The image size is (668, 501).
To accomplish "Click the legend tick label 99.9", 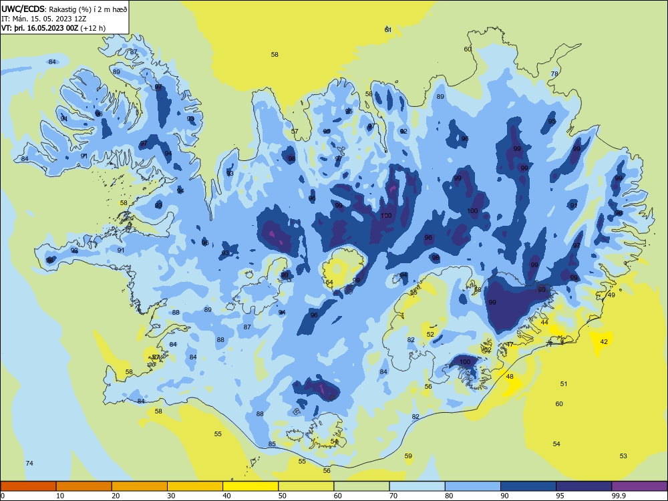I will click(x=619, y=496).
